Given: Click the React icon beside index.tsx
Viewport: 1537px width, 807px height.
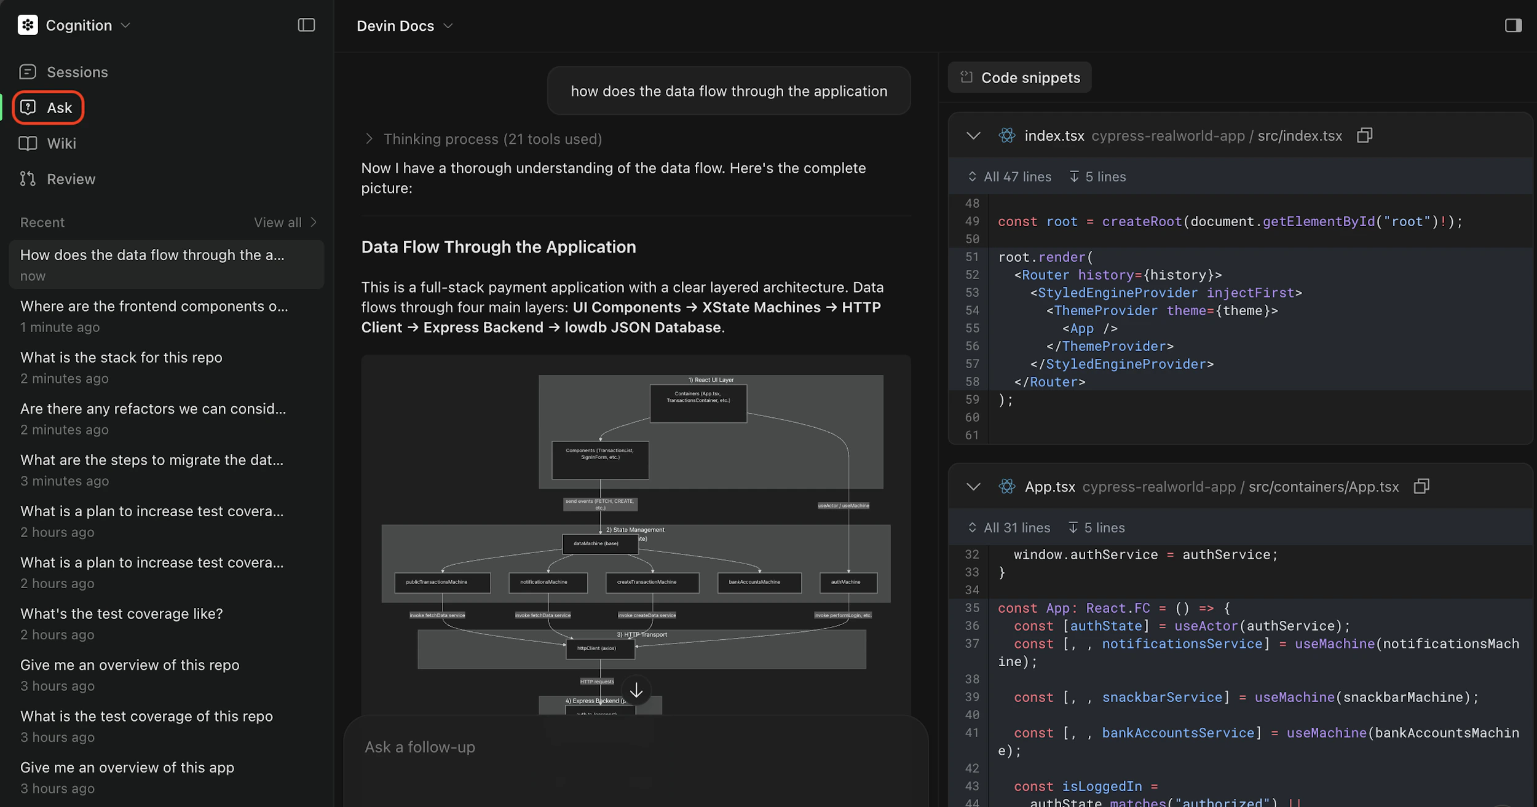Looking at the screenshot, I should click(x=1007, y=135).
